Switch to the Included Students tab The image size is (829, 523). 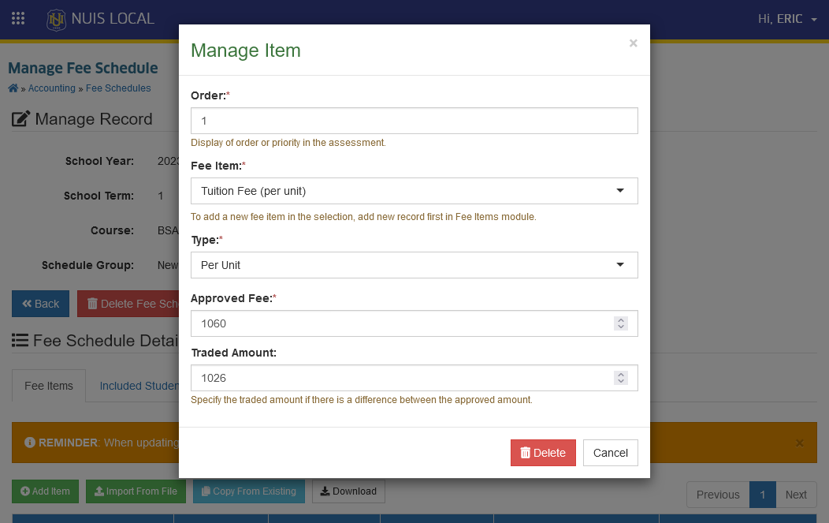(139, 386)
